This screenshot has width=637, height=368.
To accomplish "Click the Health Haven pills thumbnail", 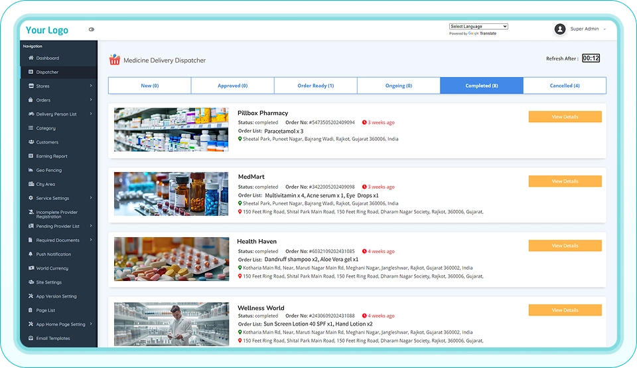I will (171, 259).
